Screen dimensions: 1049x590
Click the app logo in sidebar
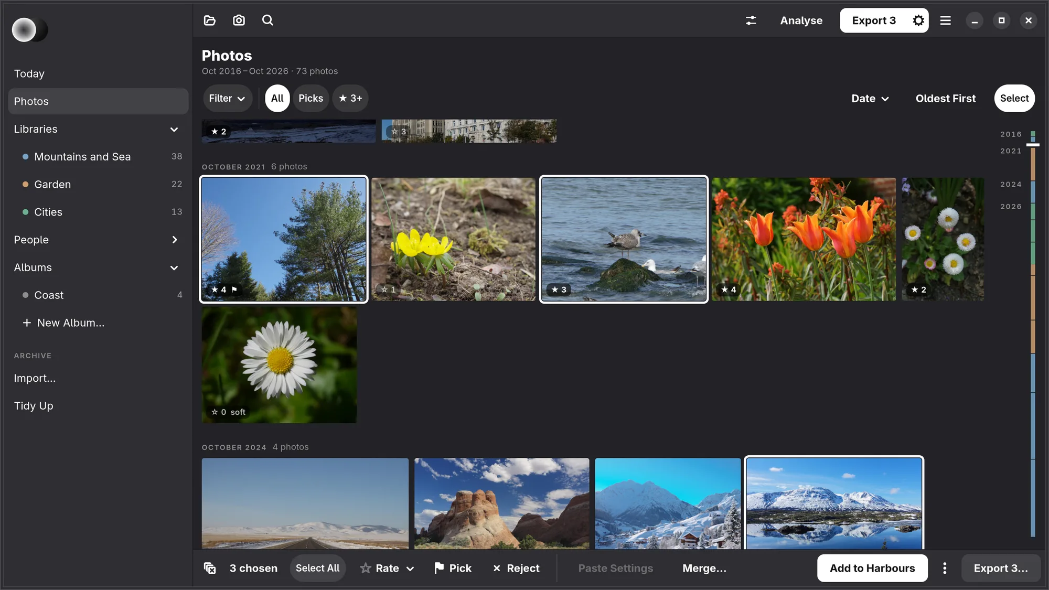pyautogui.click(x=30, y=30)
